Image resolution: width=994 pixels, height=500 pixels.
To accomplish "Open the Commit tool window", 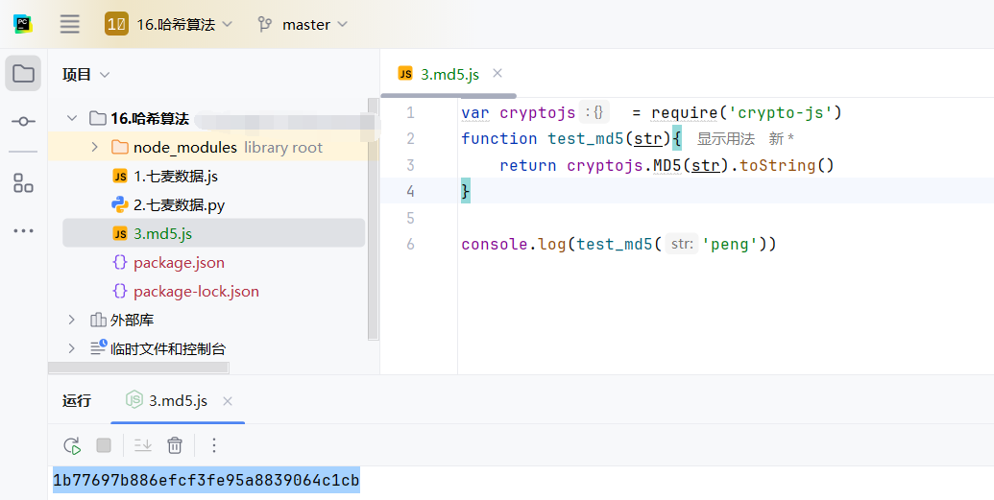I will [x=23, y=121].
